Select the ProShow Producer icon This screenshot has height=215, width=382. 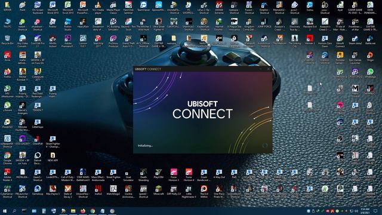tap(113, 41)
